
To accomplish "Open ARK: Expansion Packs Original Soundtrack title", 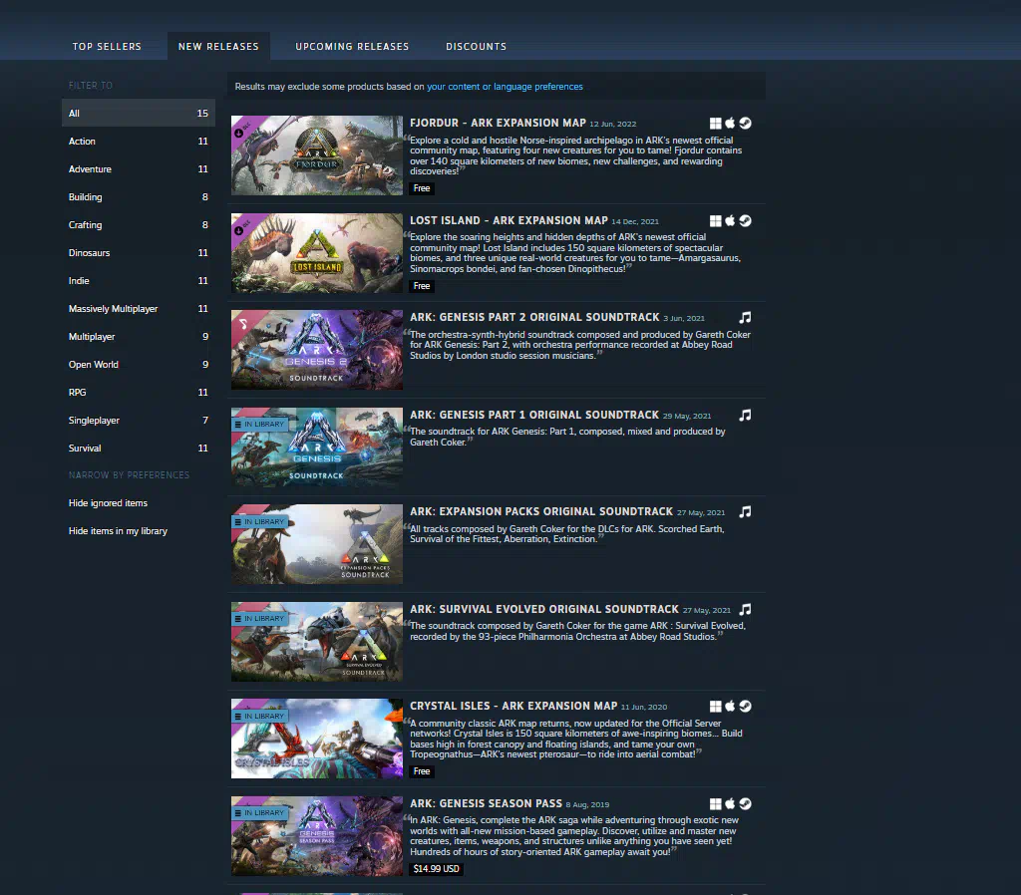I will point(541,511).
